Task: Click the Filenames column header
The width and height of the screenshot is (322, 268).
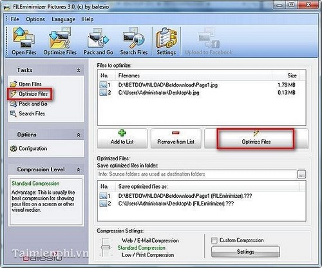Action: 194,75
